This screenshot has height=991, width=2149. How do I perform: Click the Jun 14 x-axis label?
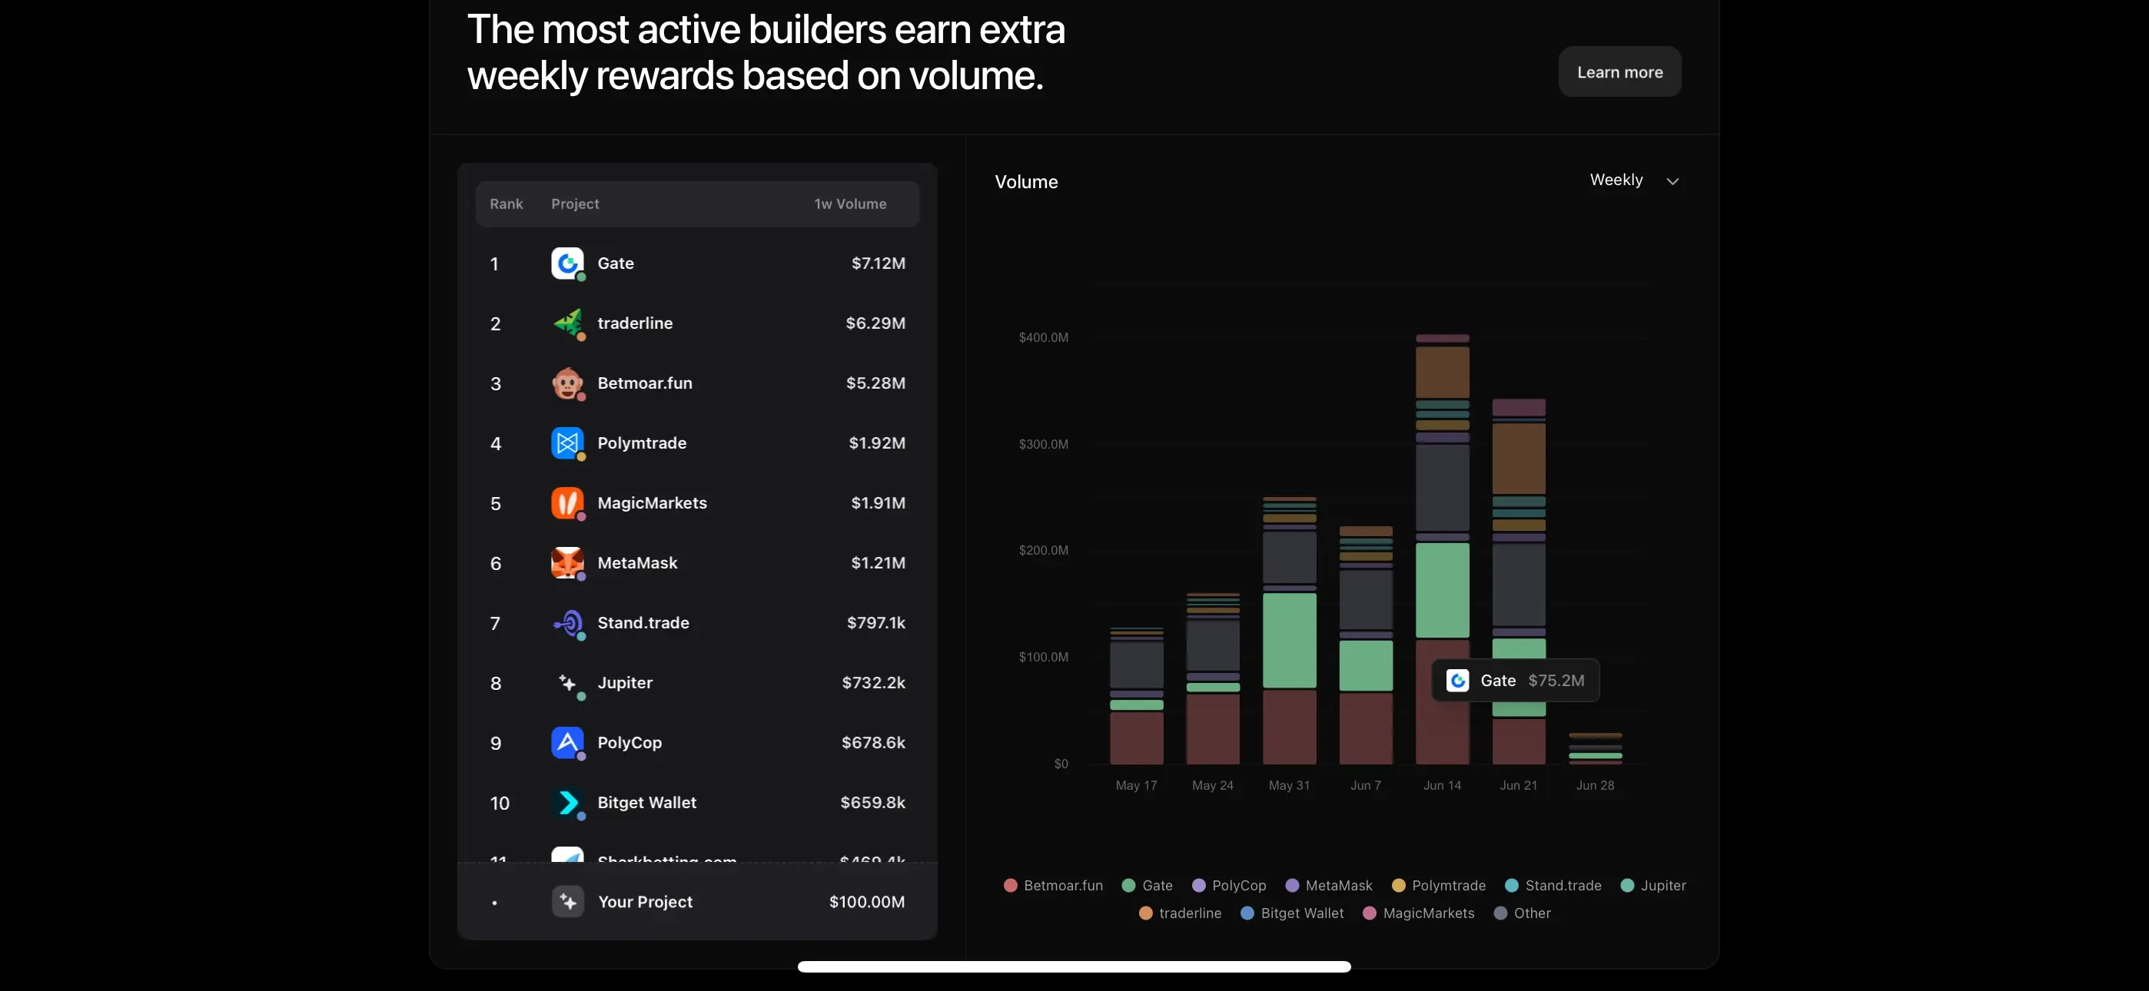(1442, 785)
